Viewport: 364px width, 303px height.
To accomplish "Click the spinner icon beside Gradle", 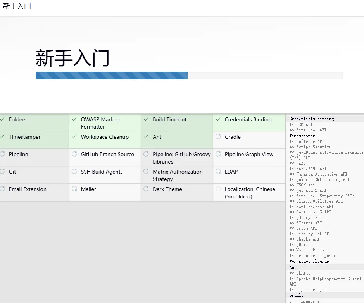I will pos(218,136).
